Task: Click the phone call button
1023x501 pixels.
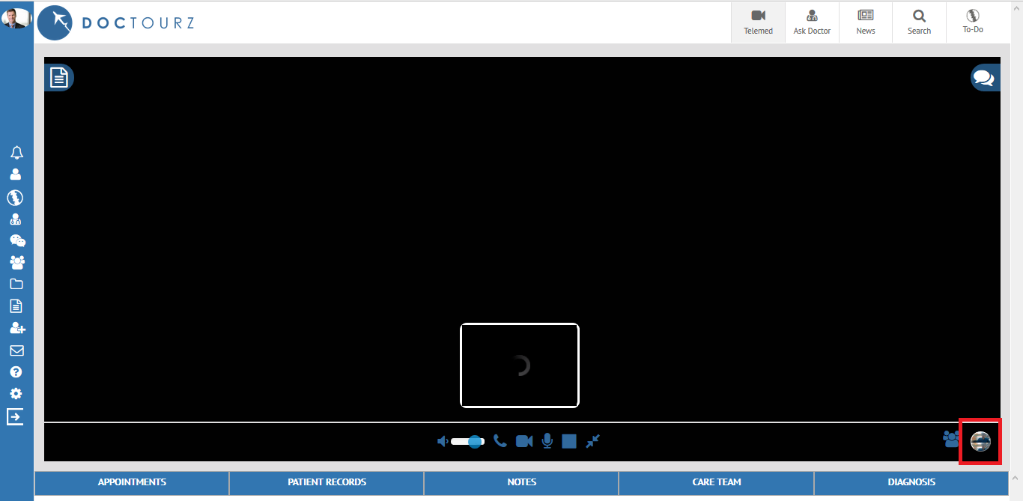Action: (500, 441)
